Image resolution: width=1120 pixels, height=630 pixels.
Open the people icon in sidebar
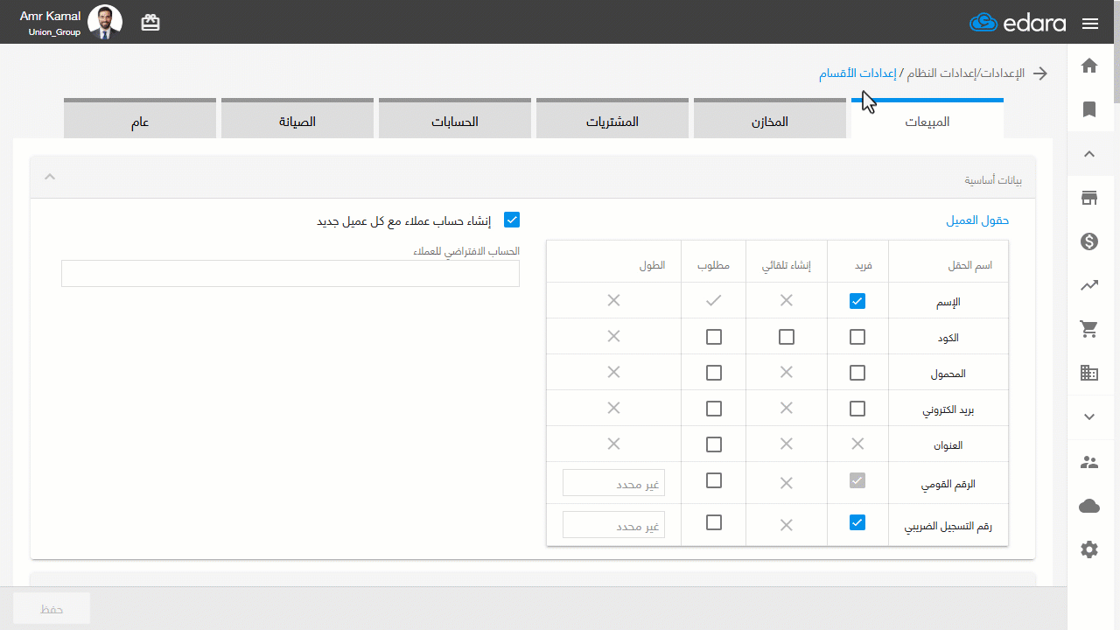point(1089,462)
